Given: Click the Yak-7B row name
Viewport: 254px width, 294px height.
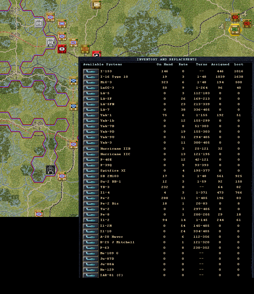Looking at the screenshot, I should pos(107,126).
